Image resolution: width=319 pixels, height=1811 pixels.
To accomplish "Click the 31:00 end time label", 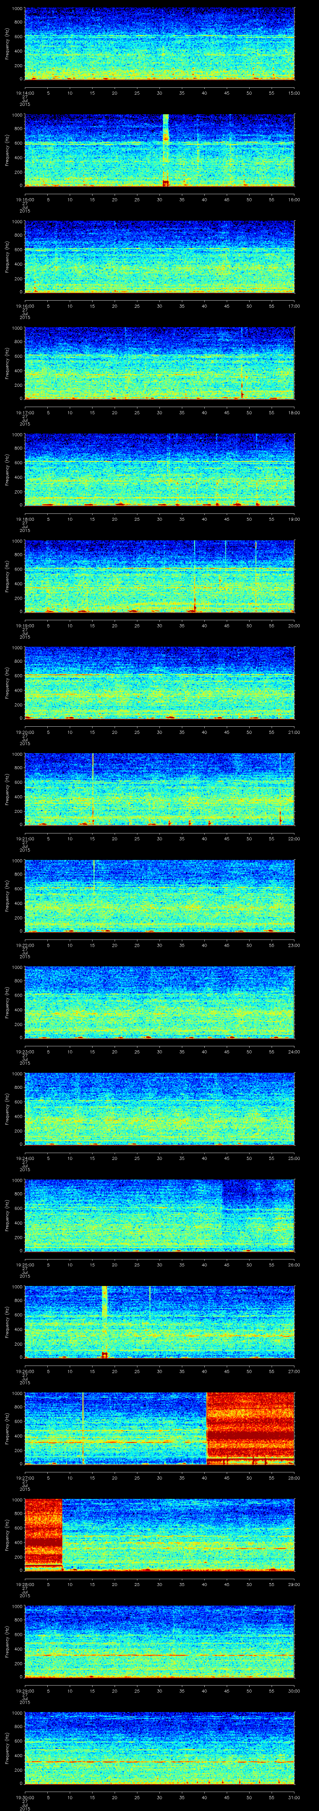I will (294, 1797).
